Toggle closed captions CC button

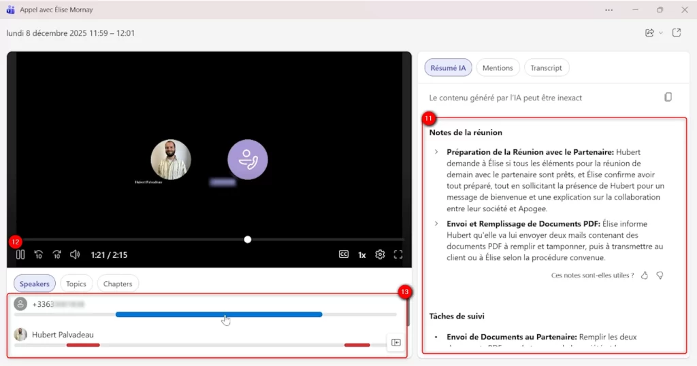point(344,255)
